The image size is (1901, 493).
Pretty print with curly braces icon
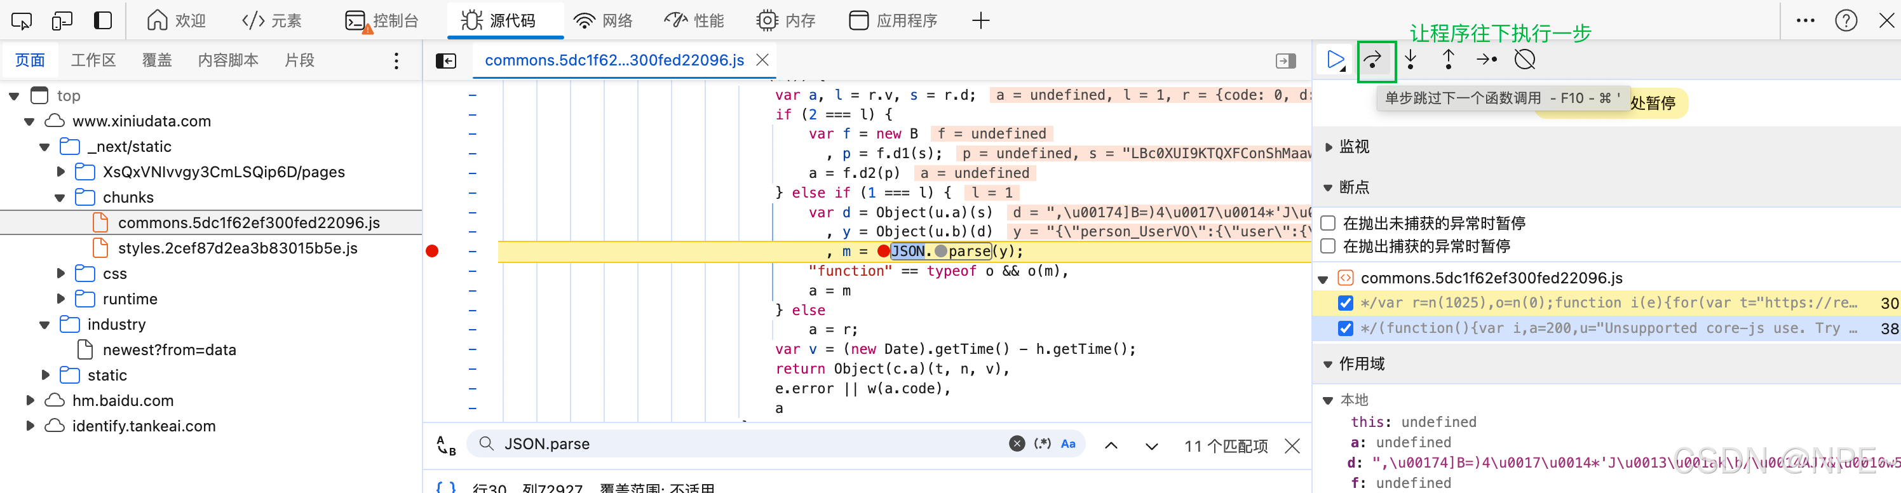(446, 487)
